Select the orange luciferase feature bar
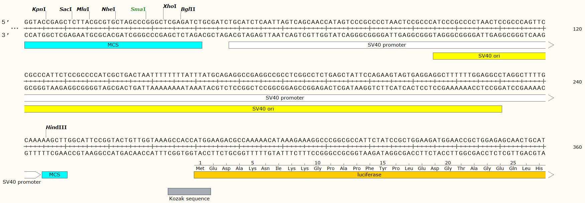 (x=369, y=175)
